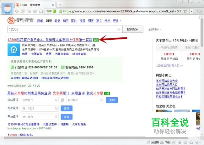Switch to 图片 search category

(x=74, y=21)
